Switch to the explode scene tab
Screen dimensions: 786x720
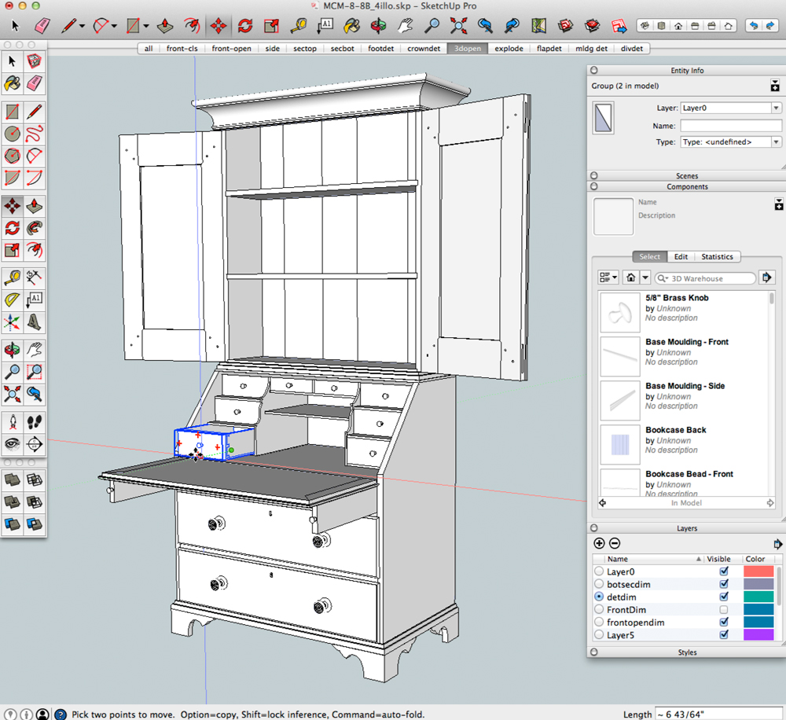point(509,49)
